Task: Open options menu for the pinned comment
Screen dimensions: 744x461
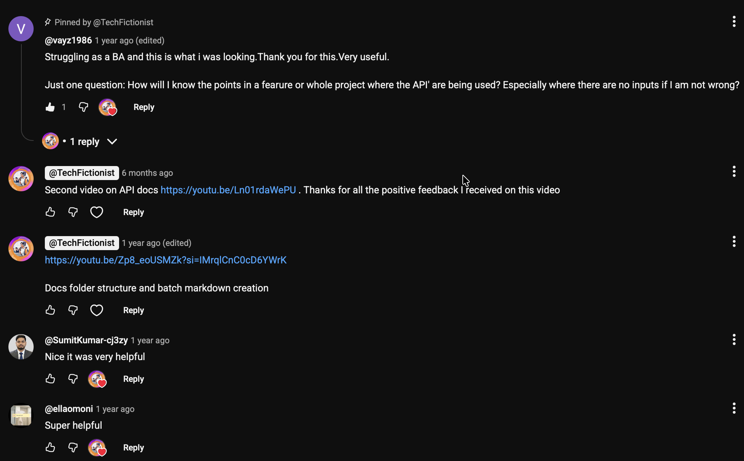Action: coord(734,22)
